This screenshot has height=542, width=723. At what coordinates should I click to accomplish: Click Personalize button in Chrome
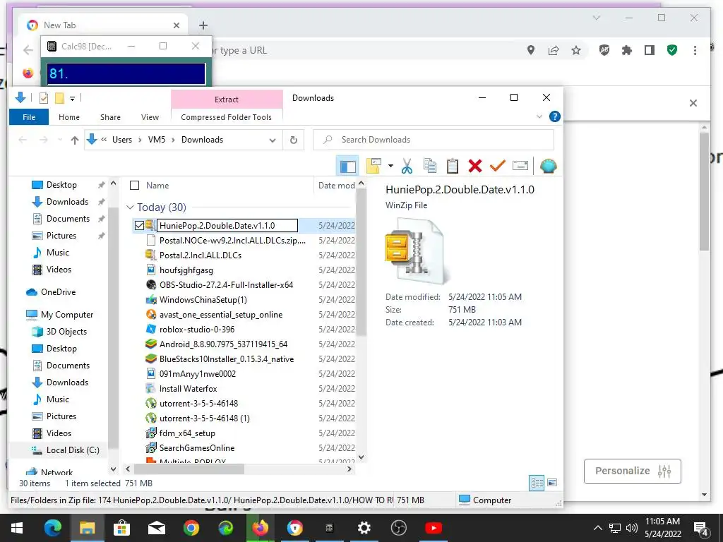click(632, 471)
